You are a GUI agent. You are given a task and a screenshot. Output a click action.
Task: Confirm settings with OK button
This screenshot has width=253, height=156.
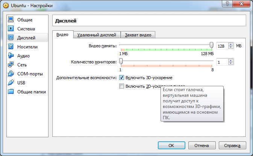point(171,145)
